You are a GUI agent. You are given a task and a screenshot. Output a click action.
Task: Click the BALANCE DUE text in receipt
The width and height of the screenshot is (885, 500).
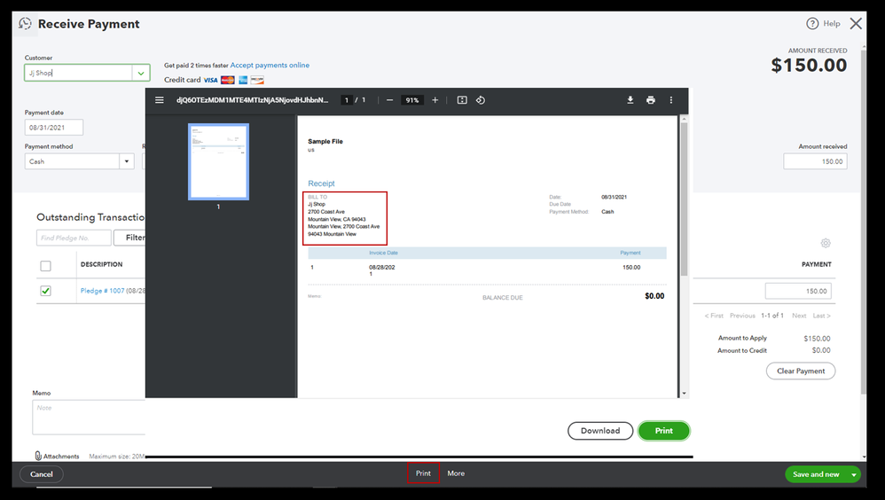pos(502,297)
